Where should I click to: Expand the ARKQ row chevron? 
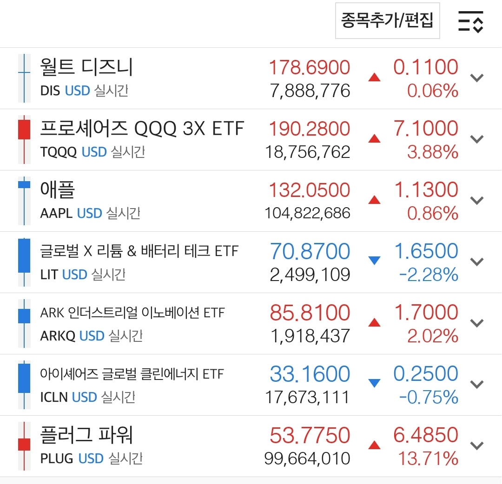click(x=477, y=323)
